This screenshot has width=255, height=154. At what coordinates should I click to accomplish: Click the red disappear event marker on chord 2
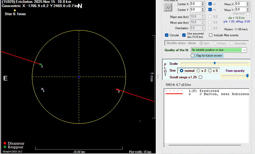click(117, 90)
